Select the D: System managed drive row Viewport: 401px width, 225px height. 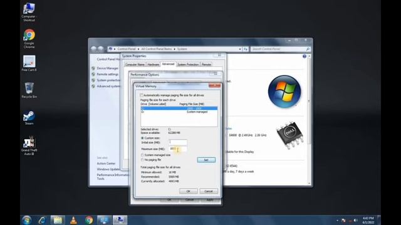coord(179,112)
